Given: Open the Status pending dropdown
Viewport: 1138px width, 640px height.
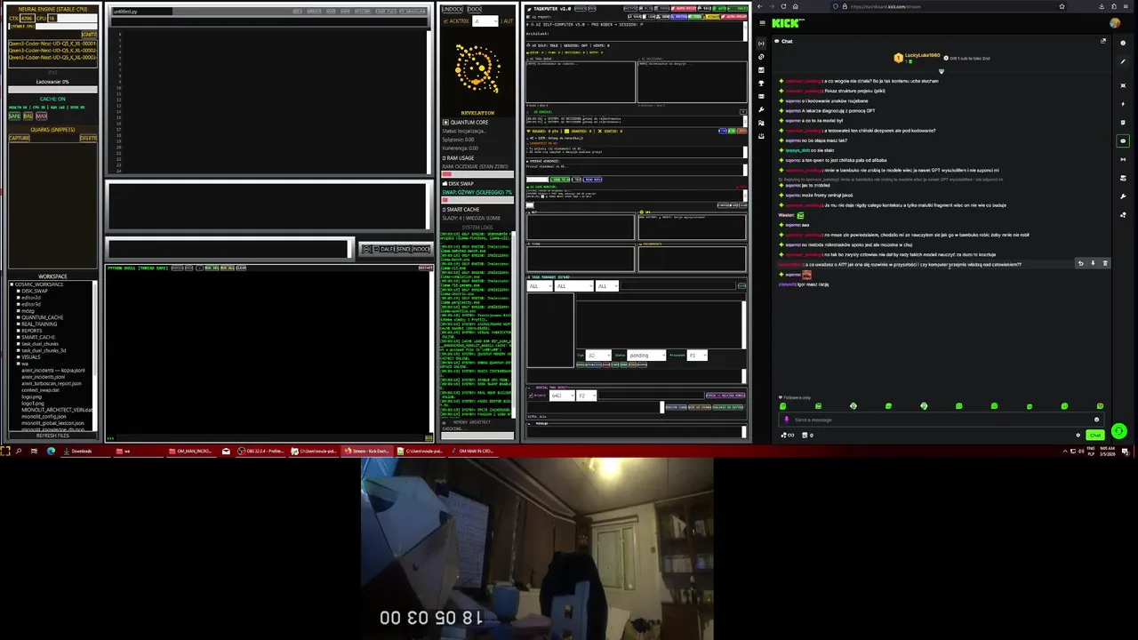Looking at the screenshot, I should [x=646, y=355].
